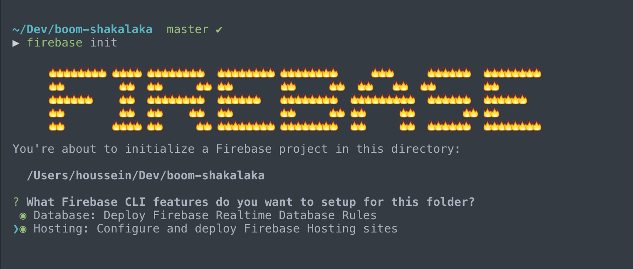Click the master branch name

click(x=188, y=29)
